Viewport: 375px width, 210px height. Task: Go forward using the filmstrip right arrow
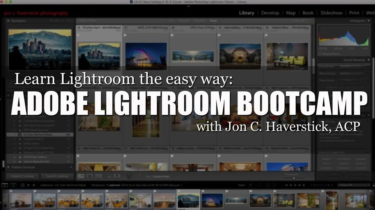(34, 185)
